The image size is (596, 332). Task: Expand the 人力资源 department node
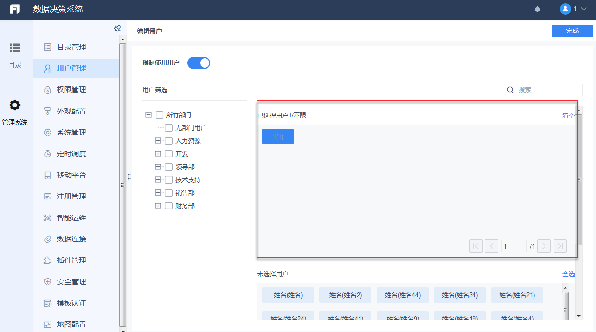point(158,141)
